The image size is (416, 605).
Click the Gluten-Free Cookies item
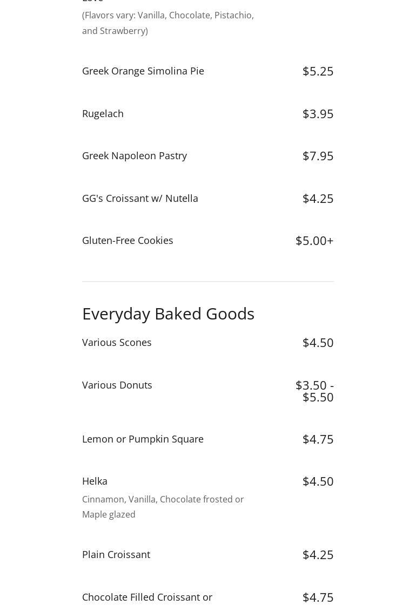128,241
